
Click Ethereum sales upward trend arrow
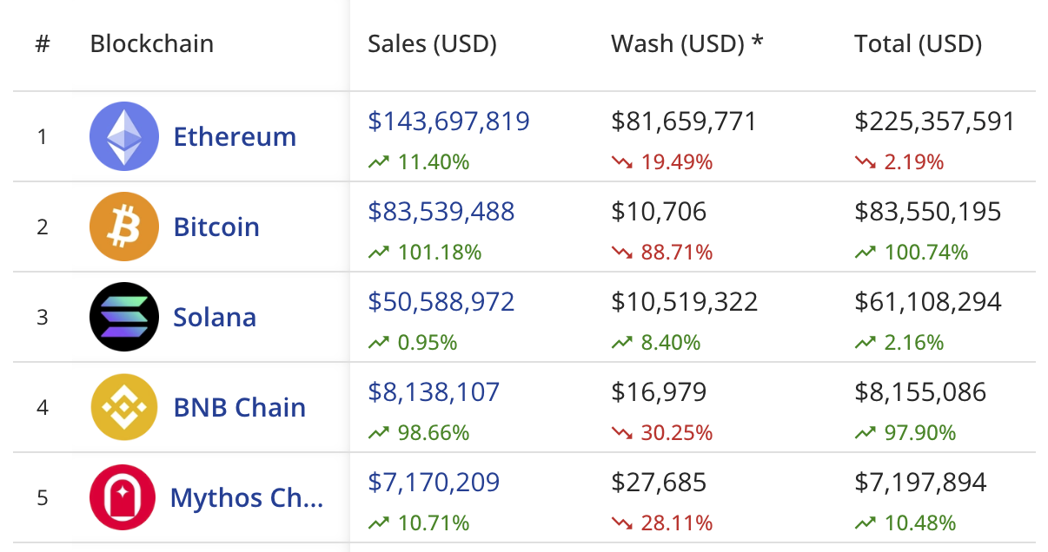(378, 162)
